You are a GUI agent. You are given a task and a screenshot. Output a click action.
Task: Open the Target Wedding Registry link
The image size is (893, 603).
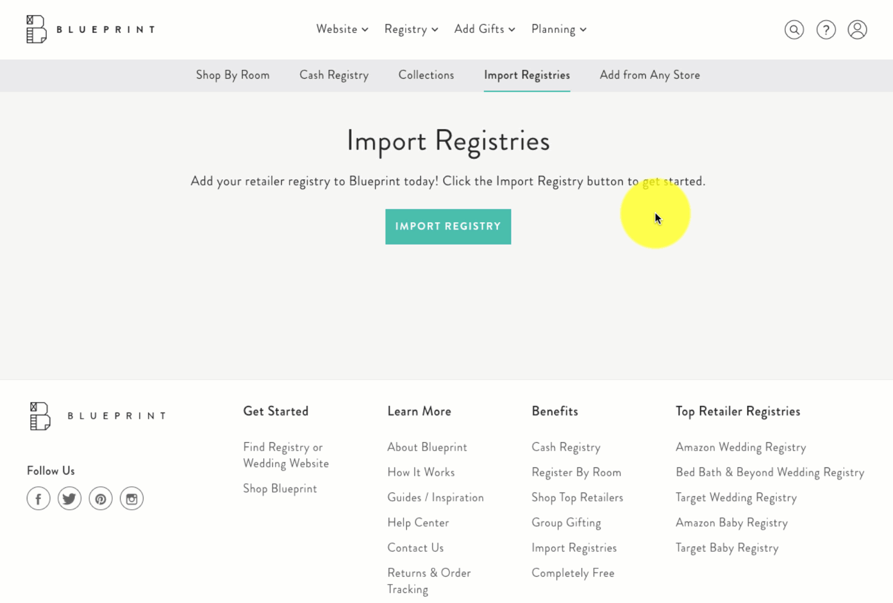click(736, 497)
